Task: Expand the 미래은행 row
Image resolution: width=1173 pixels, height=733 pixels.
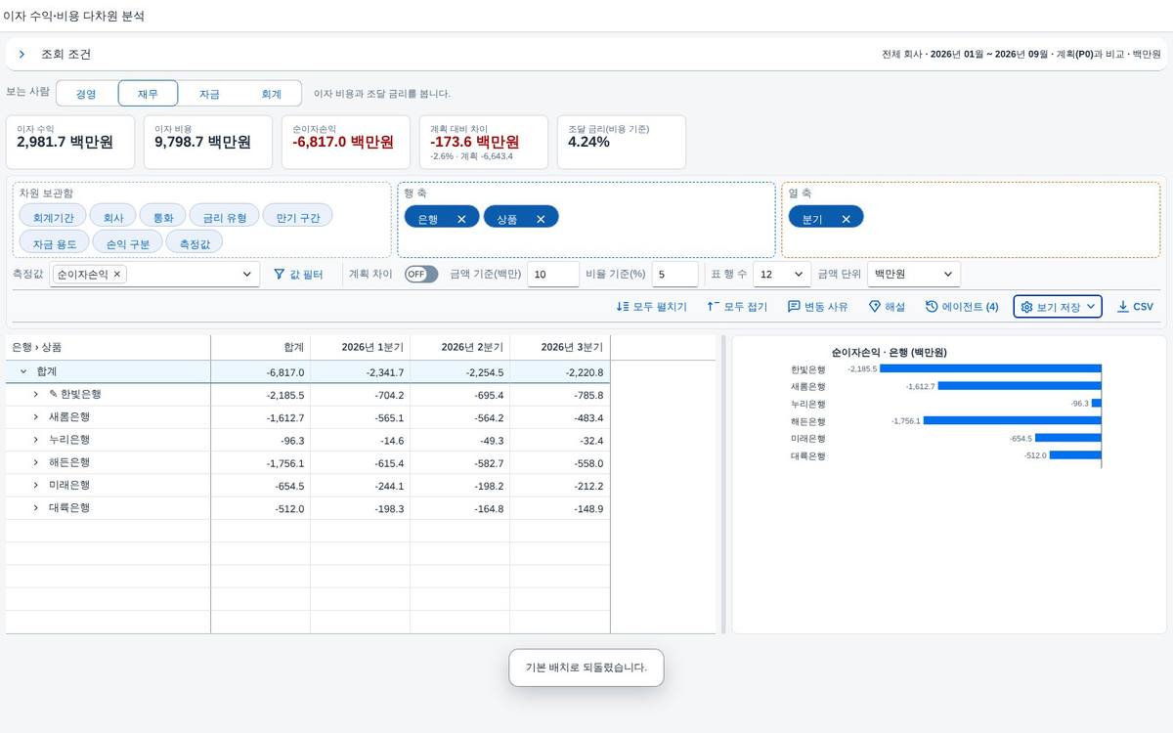Action: [36, 486]
